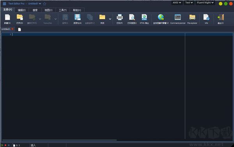This screenshot has width=234, height=147.
Task: Click the new tab page icon beside Untitled1
Action: (x=19, y=29)
